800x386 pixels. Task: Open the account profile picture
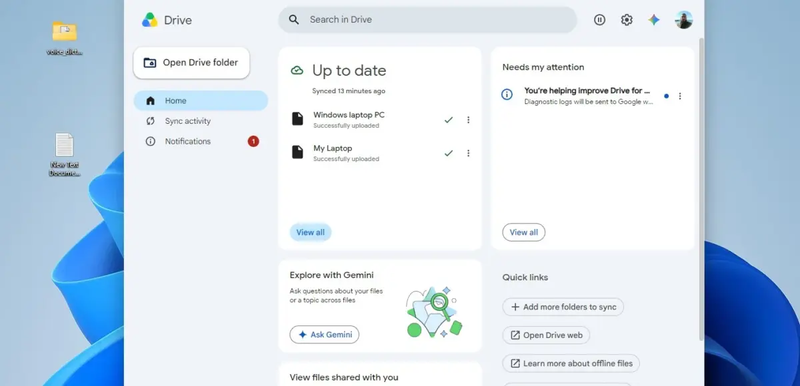coord(683,20)
